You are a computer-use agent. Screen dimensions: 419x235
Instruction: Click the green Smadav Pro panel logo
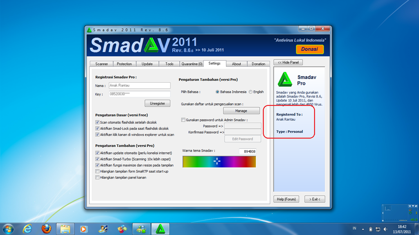pyautogui.click(x=285, y=80)
